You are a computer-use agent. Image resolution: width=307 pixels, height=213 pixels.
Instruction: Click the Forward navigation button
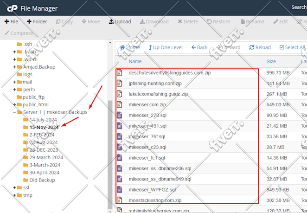pyautogui.click(x=228, y=47)
